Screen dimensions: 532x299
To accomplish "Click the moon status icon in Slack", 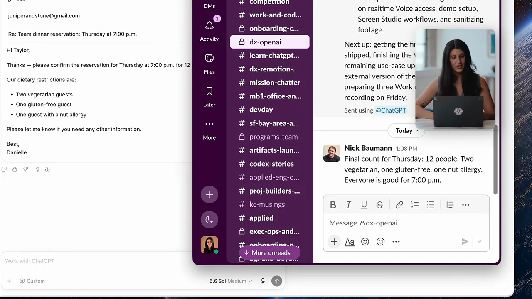I will pos(209,220).
